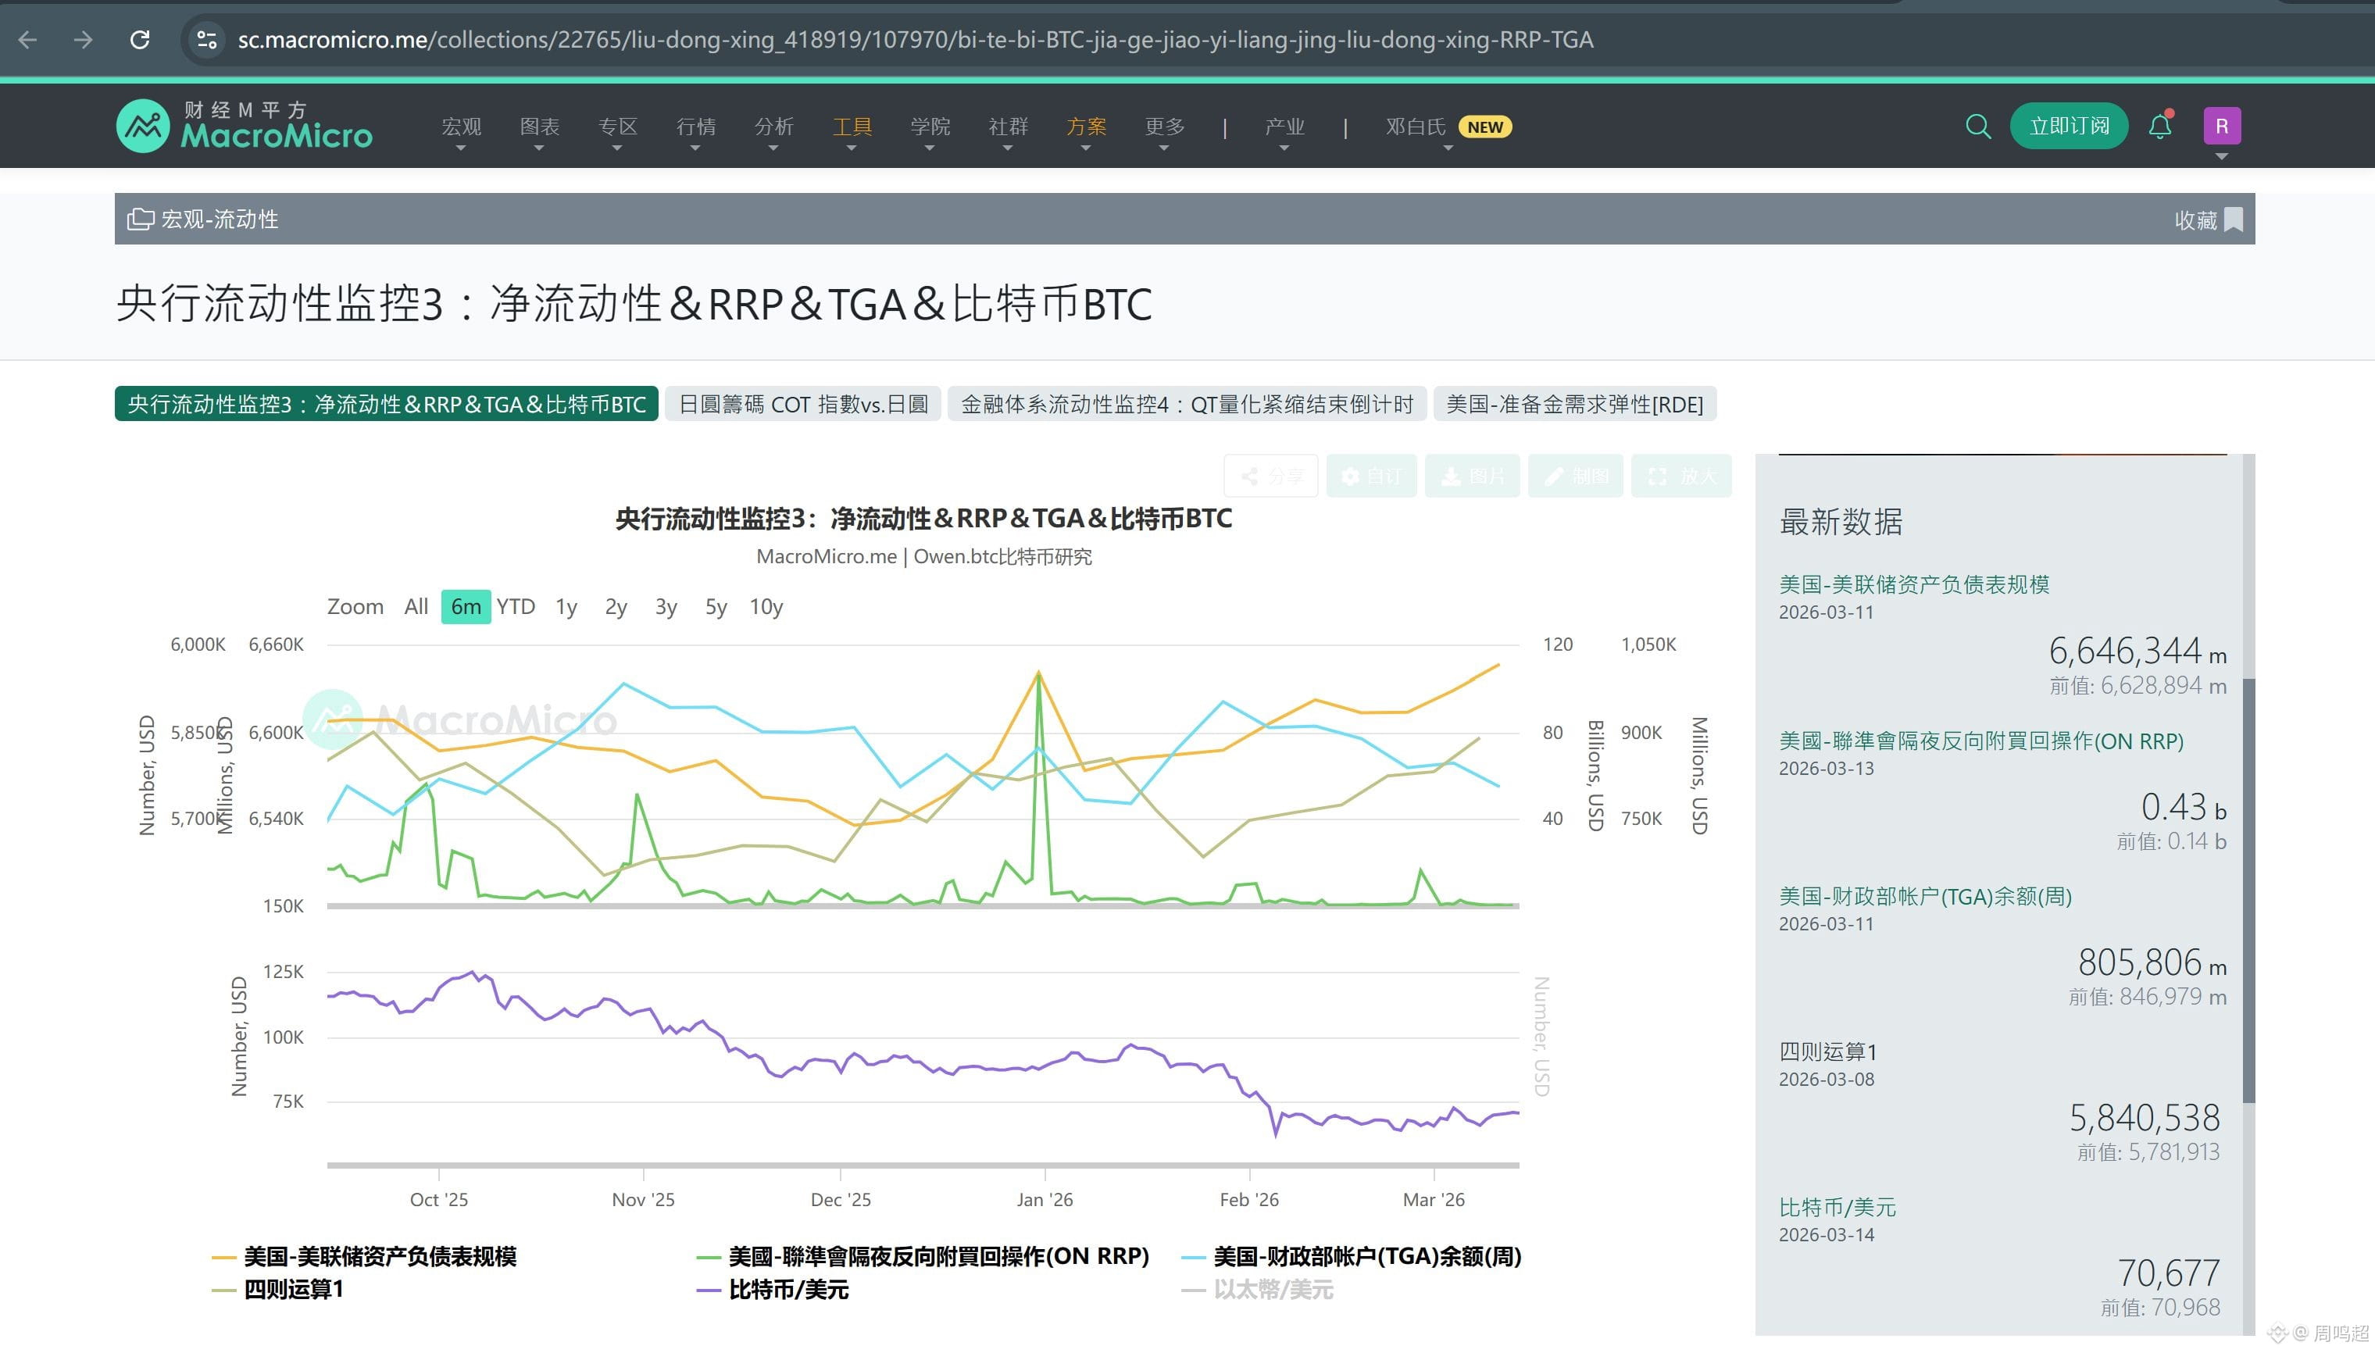Expand the 产业 nav dropdown
2375x1353 pixels.
(1284, 127)
